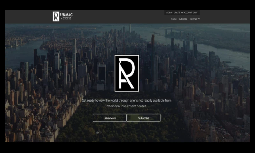Open the CART link
This screenshot has height=153, width=255.
tap(195, 13)
